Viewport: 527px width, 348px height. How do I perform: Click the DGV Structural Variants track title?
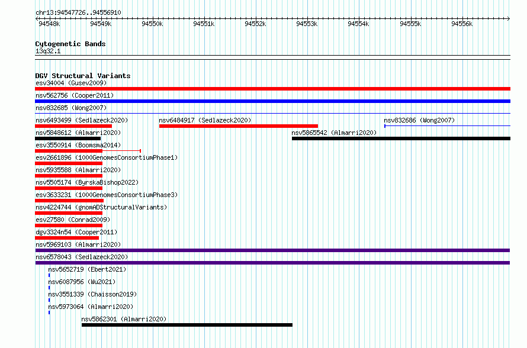83,76
